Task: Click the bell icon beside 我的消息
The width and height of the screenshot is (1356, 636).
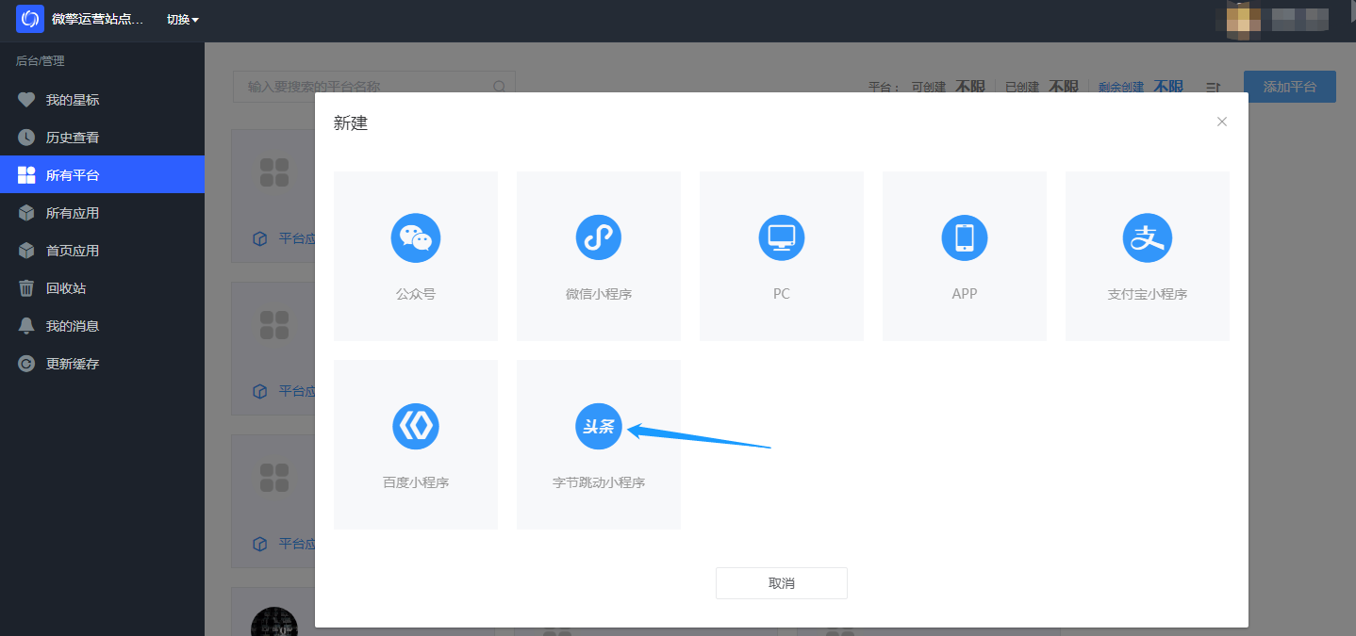Action: [x=26, y=326]
